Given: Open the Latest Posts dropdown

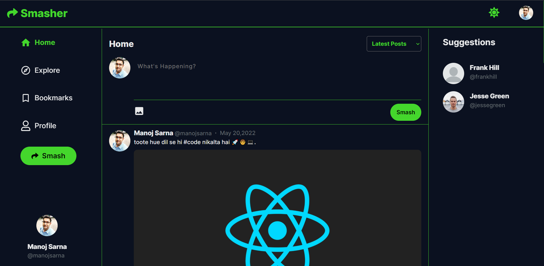Looking at the screenshot, I should (394, 44).
